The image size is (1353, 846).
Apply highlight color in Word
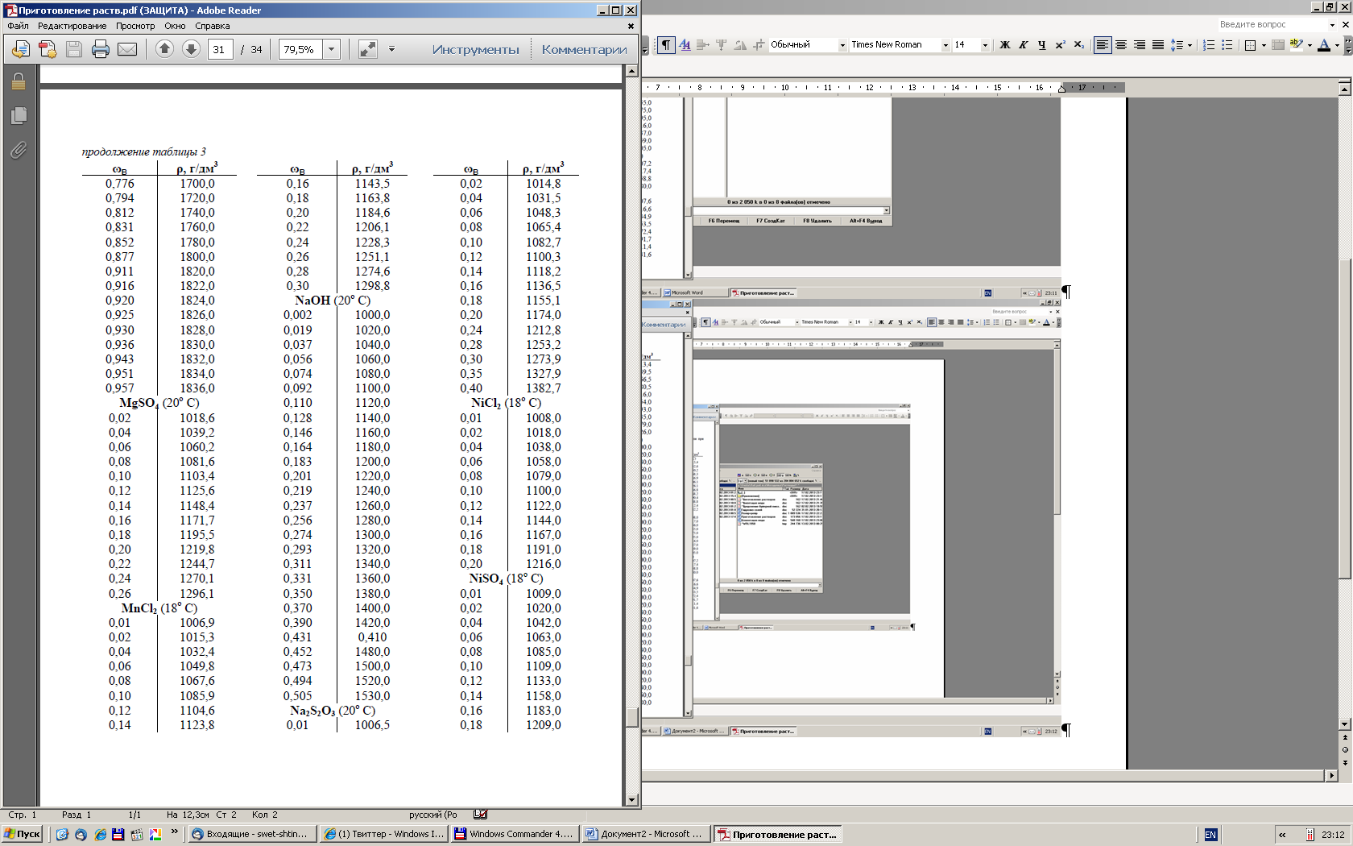[1296, 45]
